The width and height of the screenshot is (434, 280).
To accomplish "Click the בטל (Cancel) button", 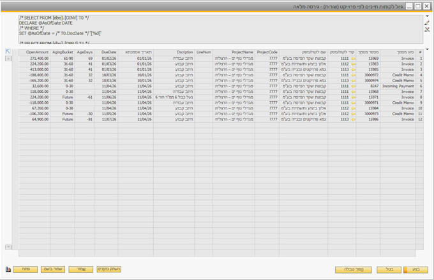I will pyautogui.click(x=389, y=270).
